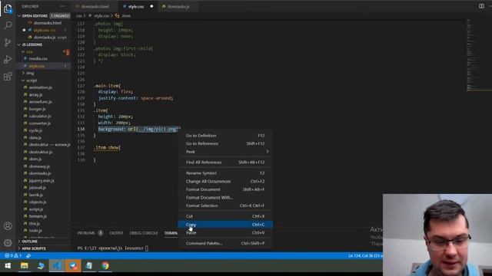Open converter.js in the file tree
The height and width of the screenshot is (276, 492).
tap(40, 123)
